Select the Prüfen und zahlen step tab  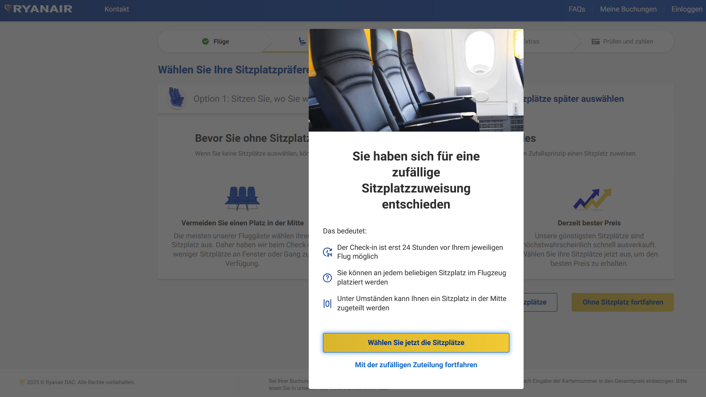622,41
